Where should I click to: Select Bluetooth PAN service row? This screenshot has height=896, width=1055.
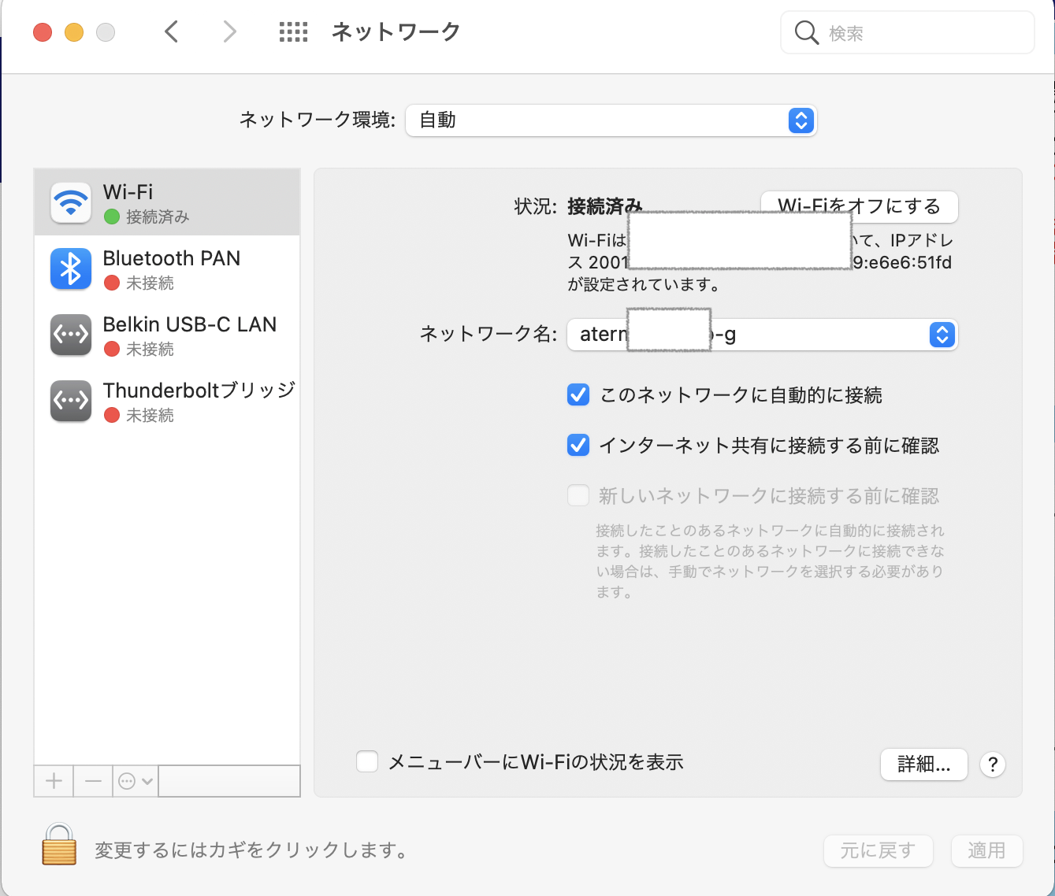(167, 268)
